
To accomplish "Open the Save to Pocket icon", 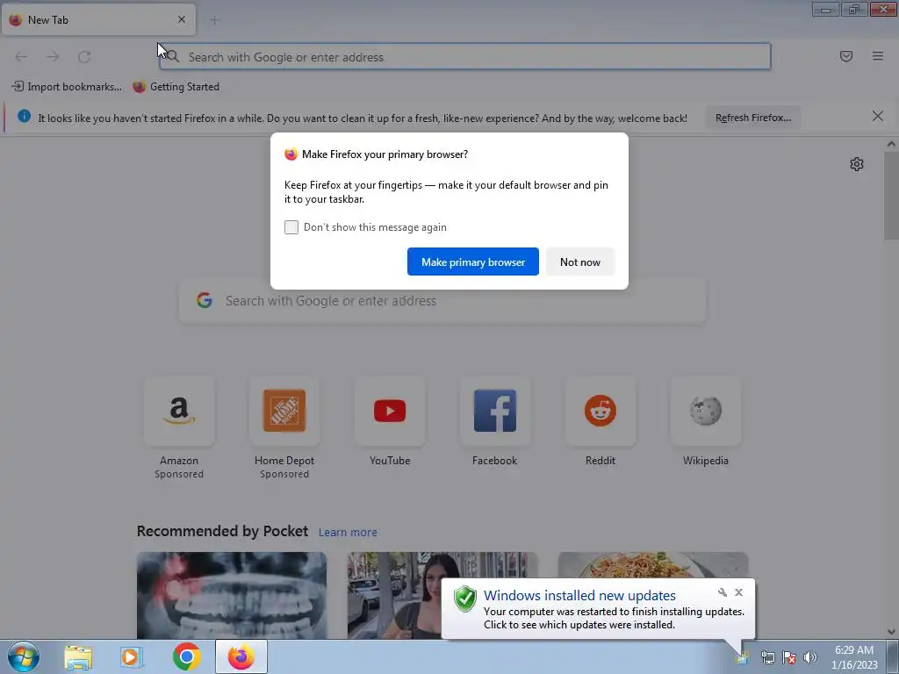I will [x=846, y=56].
